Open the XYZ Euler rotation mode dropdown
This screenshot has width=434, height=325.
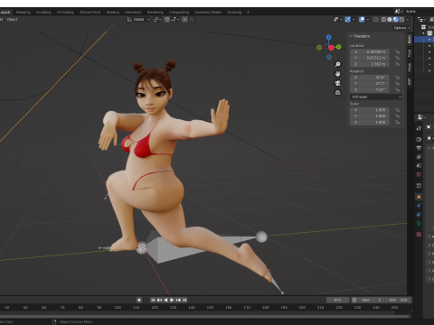click(376, 97)
